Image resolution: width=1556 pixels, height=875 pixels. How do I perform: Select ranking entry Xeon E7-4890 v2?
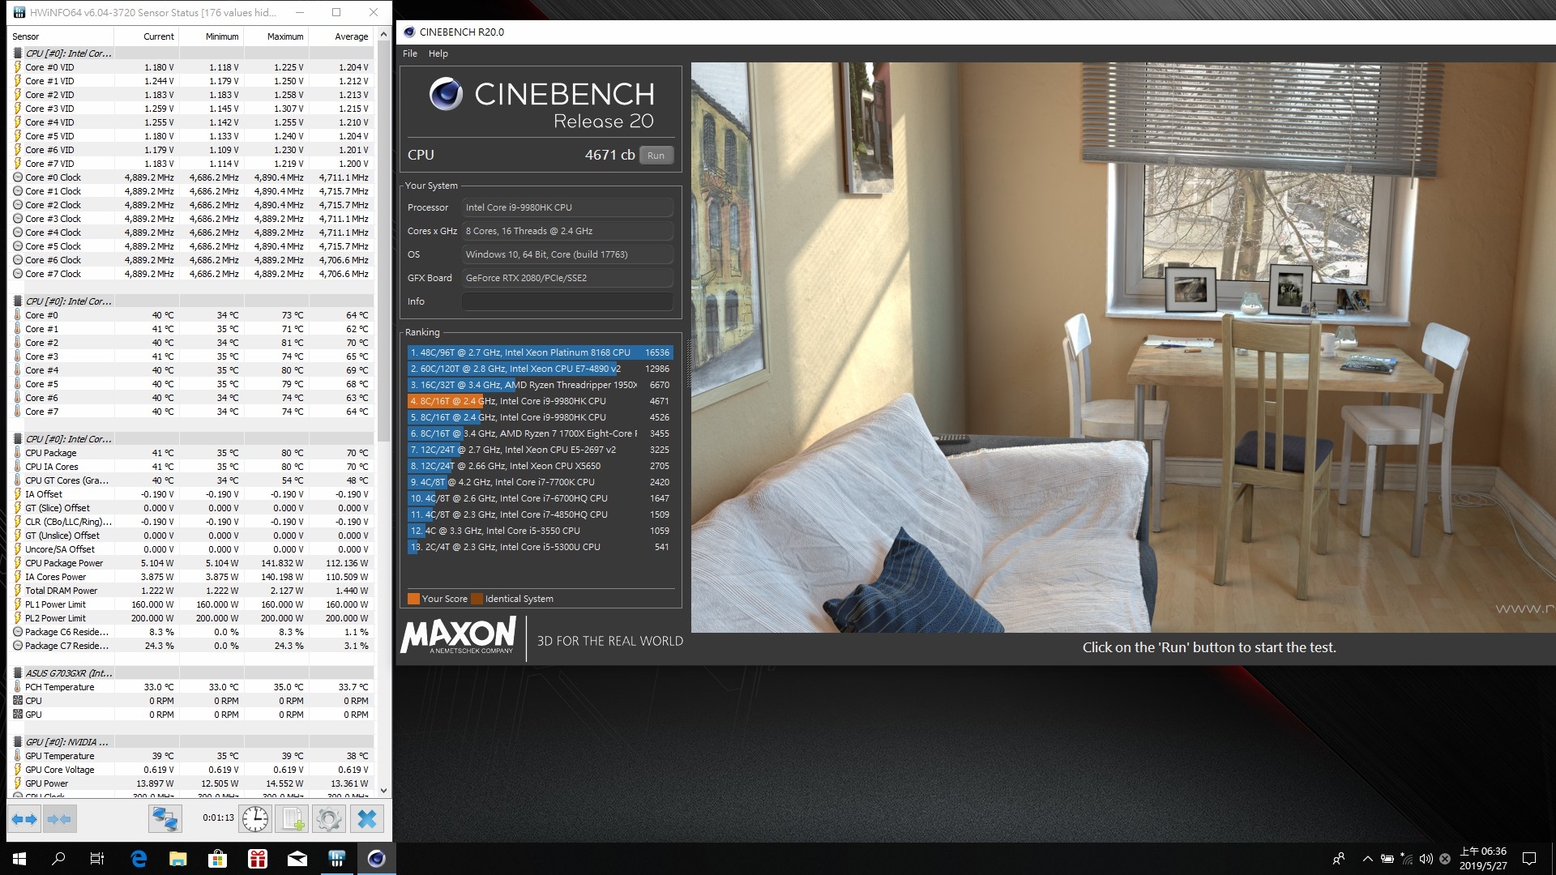[540, 369]
